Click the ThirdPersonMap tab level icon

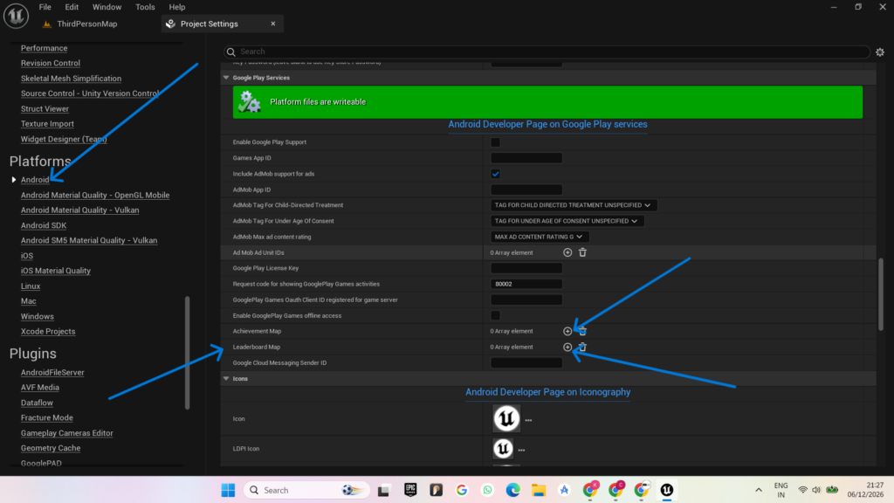[47, 24]
